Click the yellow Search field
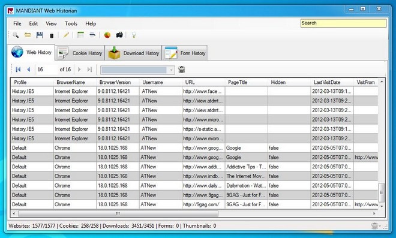 click(x=343, y=23)
